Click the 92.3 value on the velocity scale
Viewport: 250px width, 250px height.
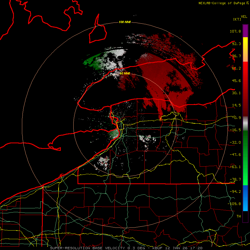pyautogui.click(x=236, y=44)
